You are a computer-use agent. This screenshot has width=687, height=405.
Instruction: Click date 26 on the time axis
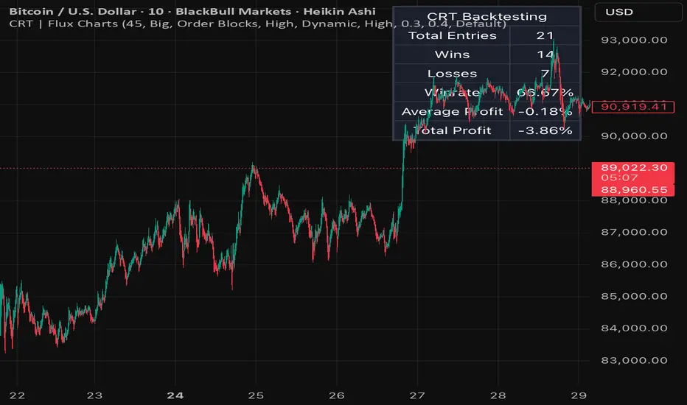(x=336, y=395)
